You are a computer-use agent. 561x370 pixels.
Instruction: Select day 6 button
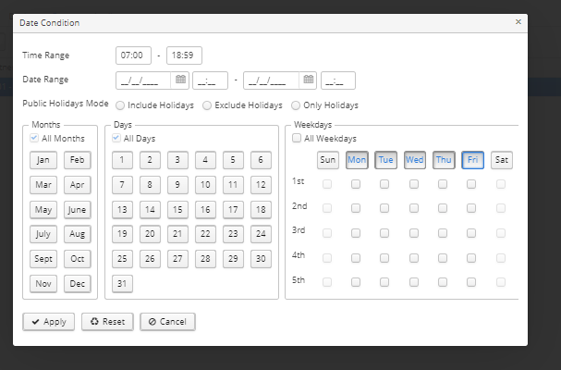[261, 160]
